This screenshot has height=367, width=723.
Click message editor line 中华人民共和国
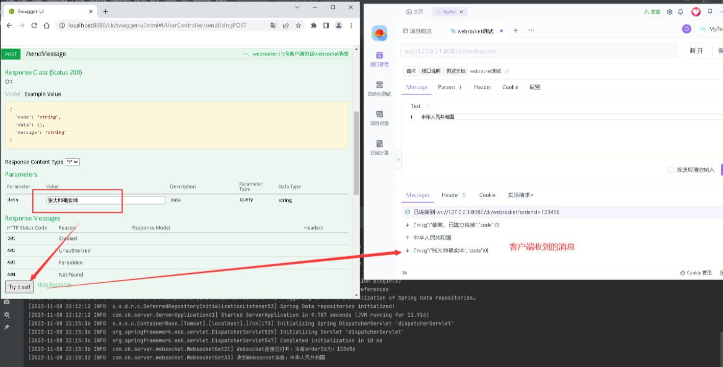click(x=437, y=117)
